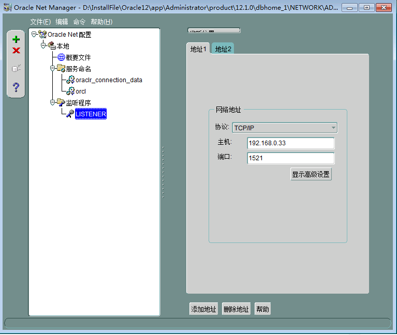
Task: Open the 编辑 menu
Action: [x=62, y=22]
